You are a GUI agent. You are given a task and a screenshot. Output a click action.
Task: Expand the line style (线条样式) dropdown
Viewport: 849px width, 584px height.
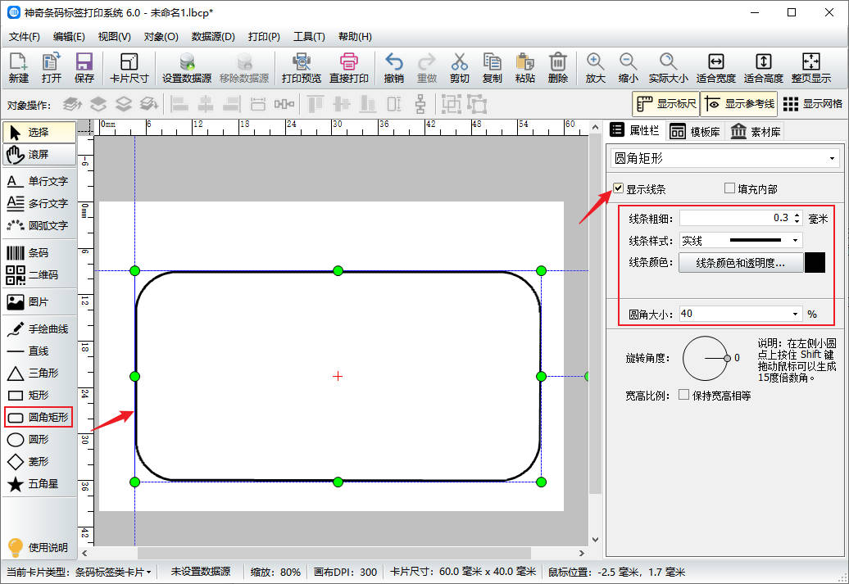[794, 241]
